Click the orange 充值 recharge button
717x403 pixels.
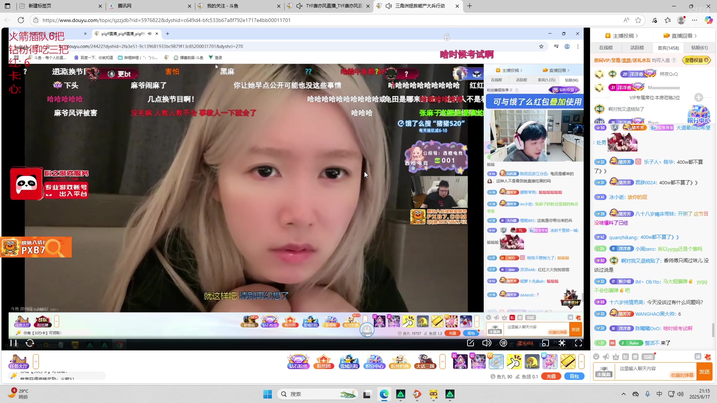551,377
